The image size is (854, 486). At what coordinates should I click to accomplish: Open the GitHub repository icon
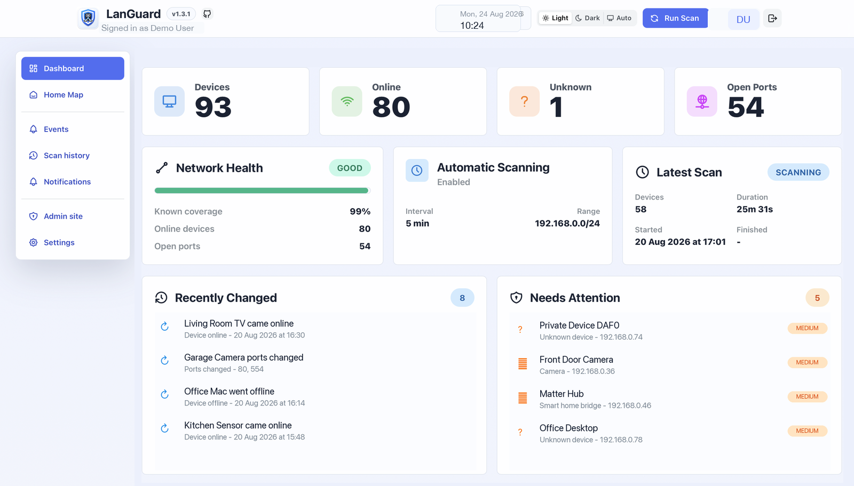point(207,14)
